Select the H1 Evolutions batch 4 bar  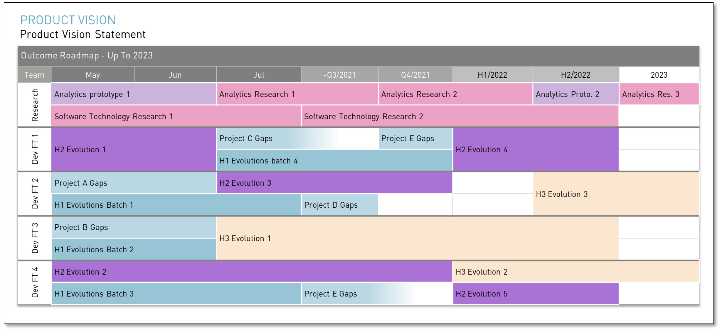click(334, 161)
